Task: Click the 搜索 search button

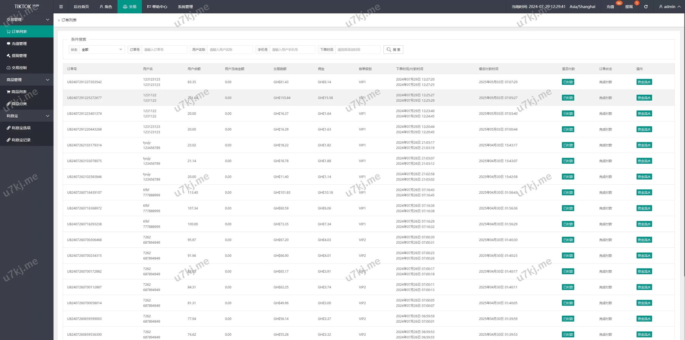Action: click(x=393, y=49)
